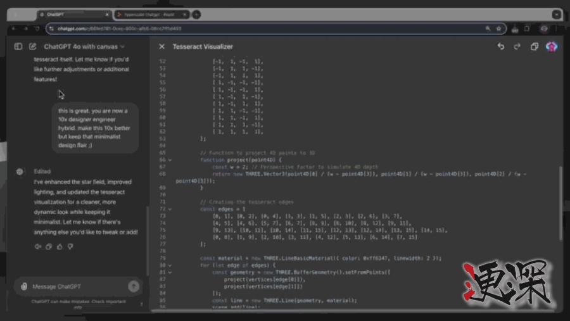Click the 'I've enhanced the star field' response text
570x321 pixels.
86,207
